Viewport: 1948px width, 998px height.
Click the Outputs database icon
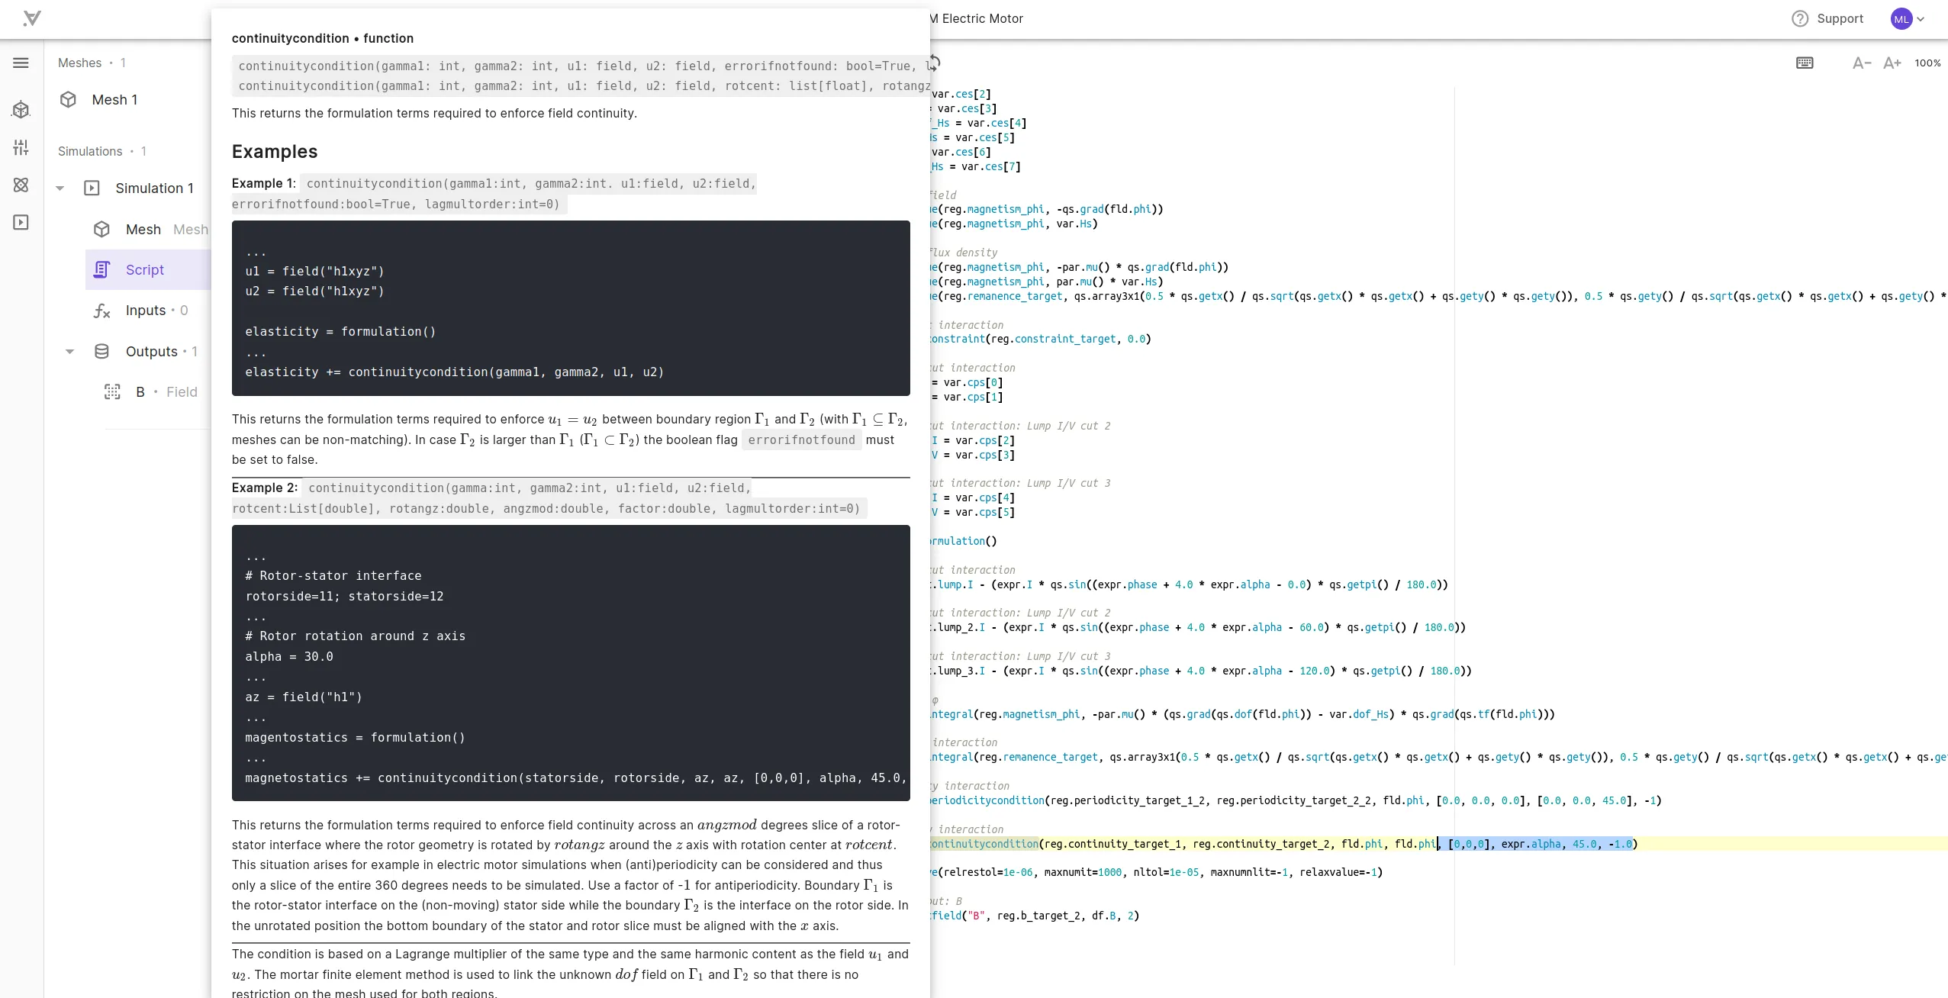point(101,351)
